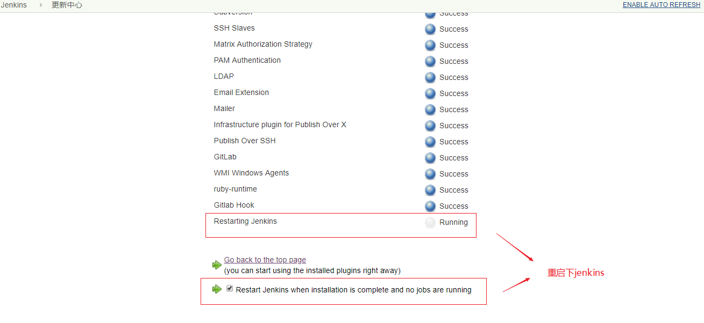Follow the Go back to the top page link
This screenshot has height=323, width=704.
pyautogui.click(x=265, y=260)
